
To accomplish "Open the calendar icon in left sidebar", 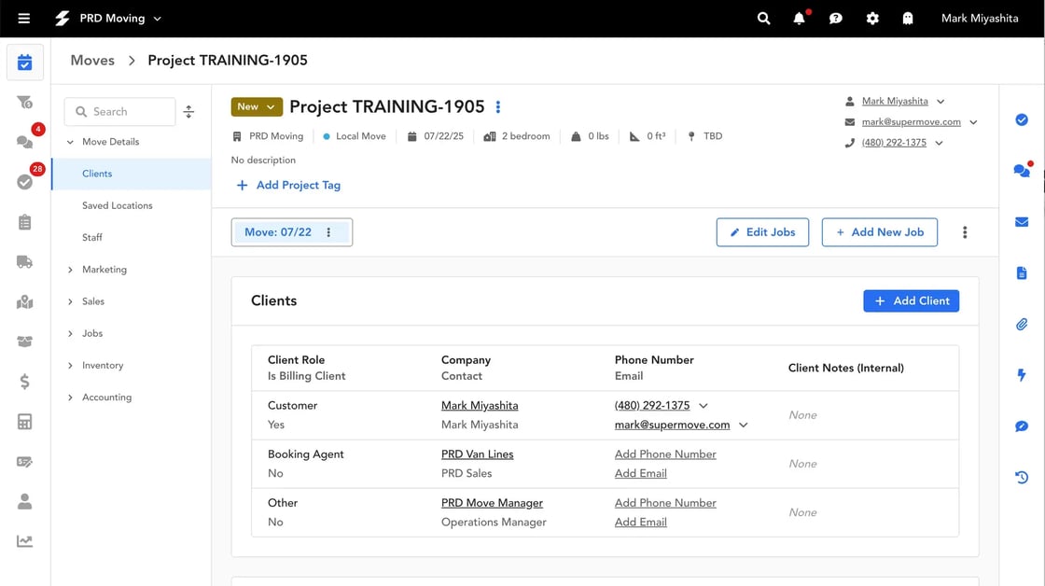I will pyautogui.click(x=25, y=63).
